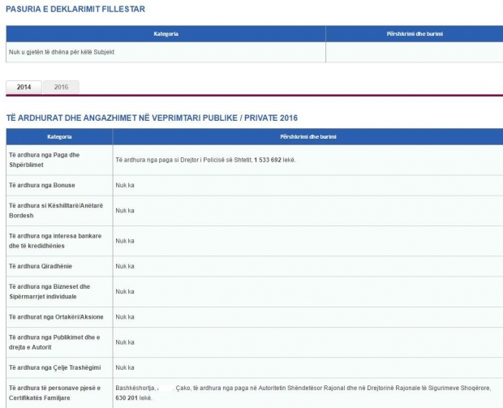Click the 'Të ardhurat dhe angazhimet' 2016 heading
503x408 pixels.
pyautogui.click(x=152, y=118)
